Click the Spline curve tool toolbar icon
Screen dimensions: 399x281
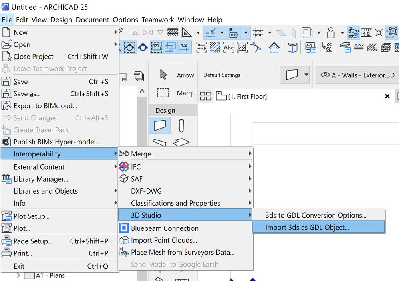point(256,47)
